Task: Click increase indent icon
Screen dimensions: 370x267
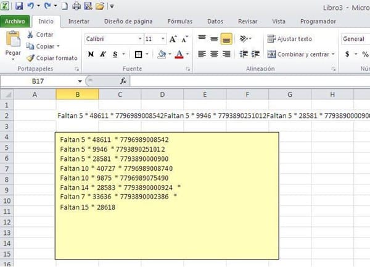Action: [255, 54]
